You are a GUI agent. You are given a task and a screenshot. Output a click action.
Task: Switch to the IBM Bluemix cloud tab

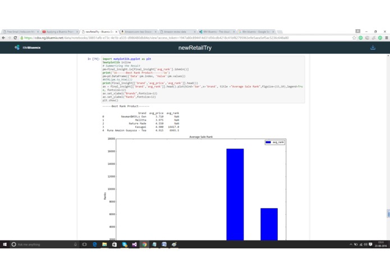(x=217, y=32)
